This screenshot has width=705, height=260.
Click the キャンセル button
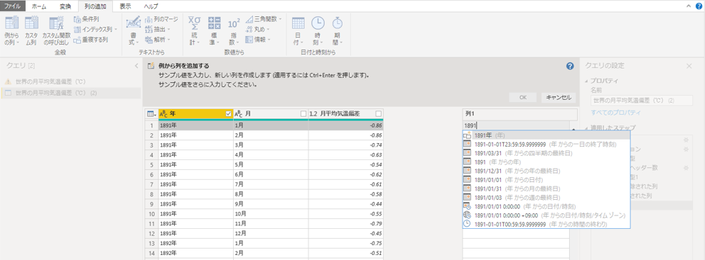pos(558,97)
